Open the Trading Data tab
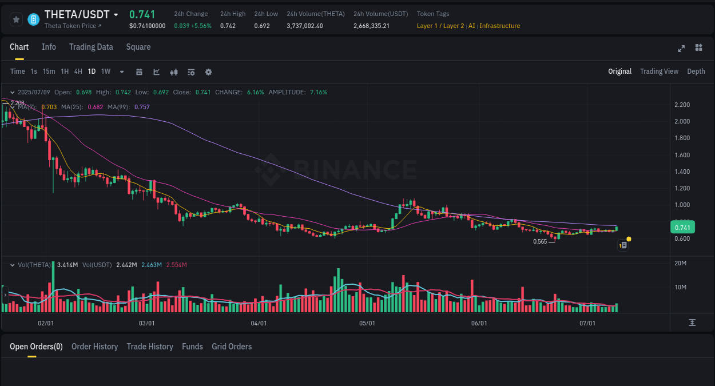The image size is (715, 386). [x=91, y=47]
